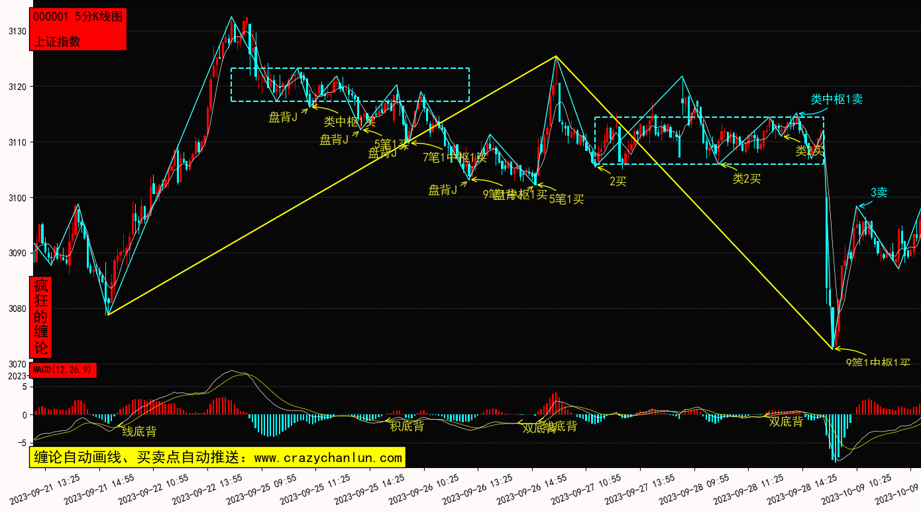Click the 2买 buy-point annotation
Viewport: 921px width, 513px height.
click(x=617, y=181)
